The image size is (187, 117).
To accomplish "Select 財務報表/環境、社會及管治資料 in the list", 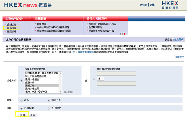I will (42, 73).
